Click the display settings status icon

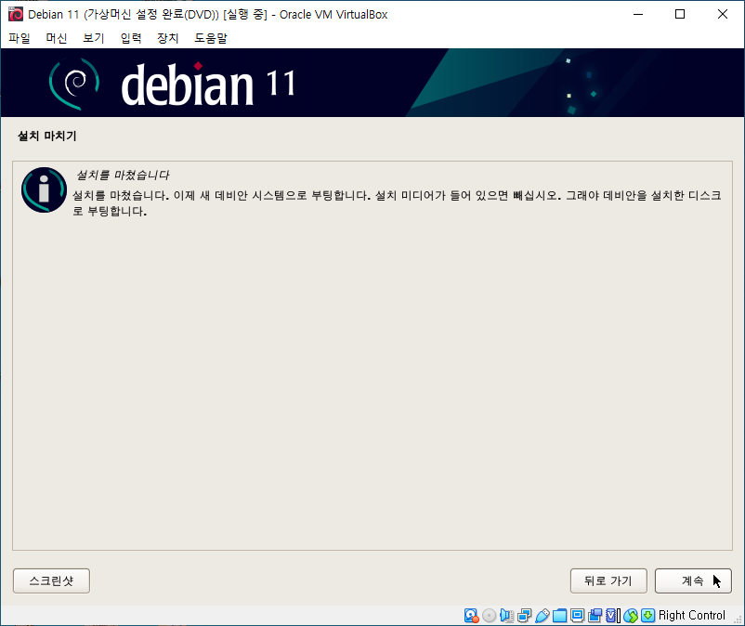click(x=577, y=616)
